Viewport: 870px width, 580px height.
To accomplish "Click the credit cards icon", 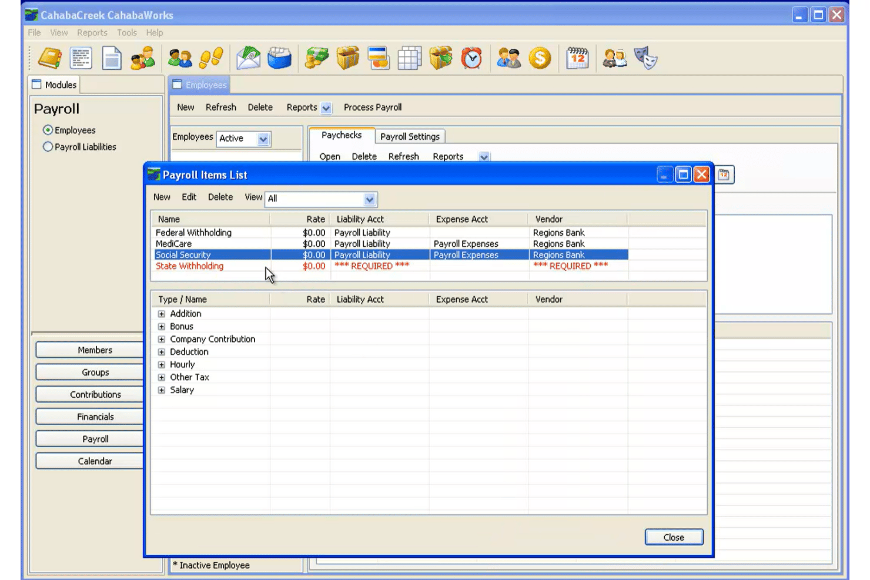I will [379, 58].
